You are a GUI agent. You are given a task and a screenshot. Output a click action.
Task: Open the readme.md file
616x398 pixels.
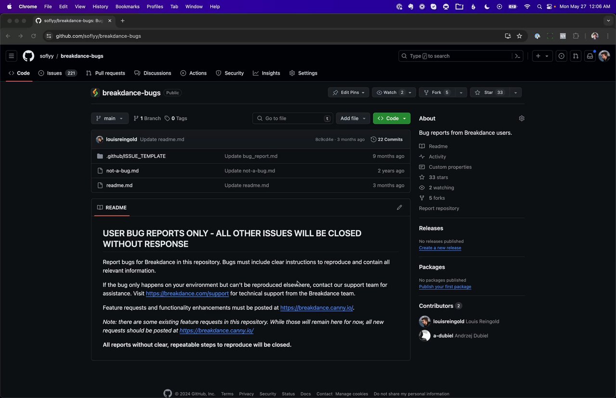(x=119, y=185)
